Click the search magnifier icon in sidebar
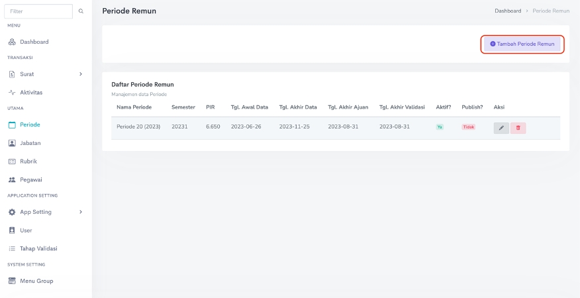Viewport: 580px width, 298px height. 81,11
